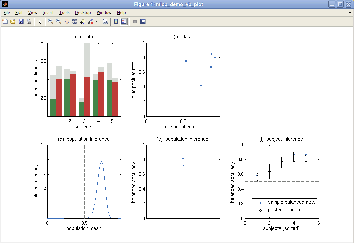
Task: Toggle the Insert Colorbar toolbar button
Action: point(116,22)
